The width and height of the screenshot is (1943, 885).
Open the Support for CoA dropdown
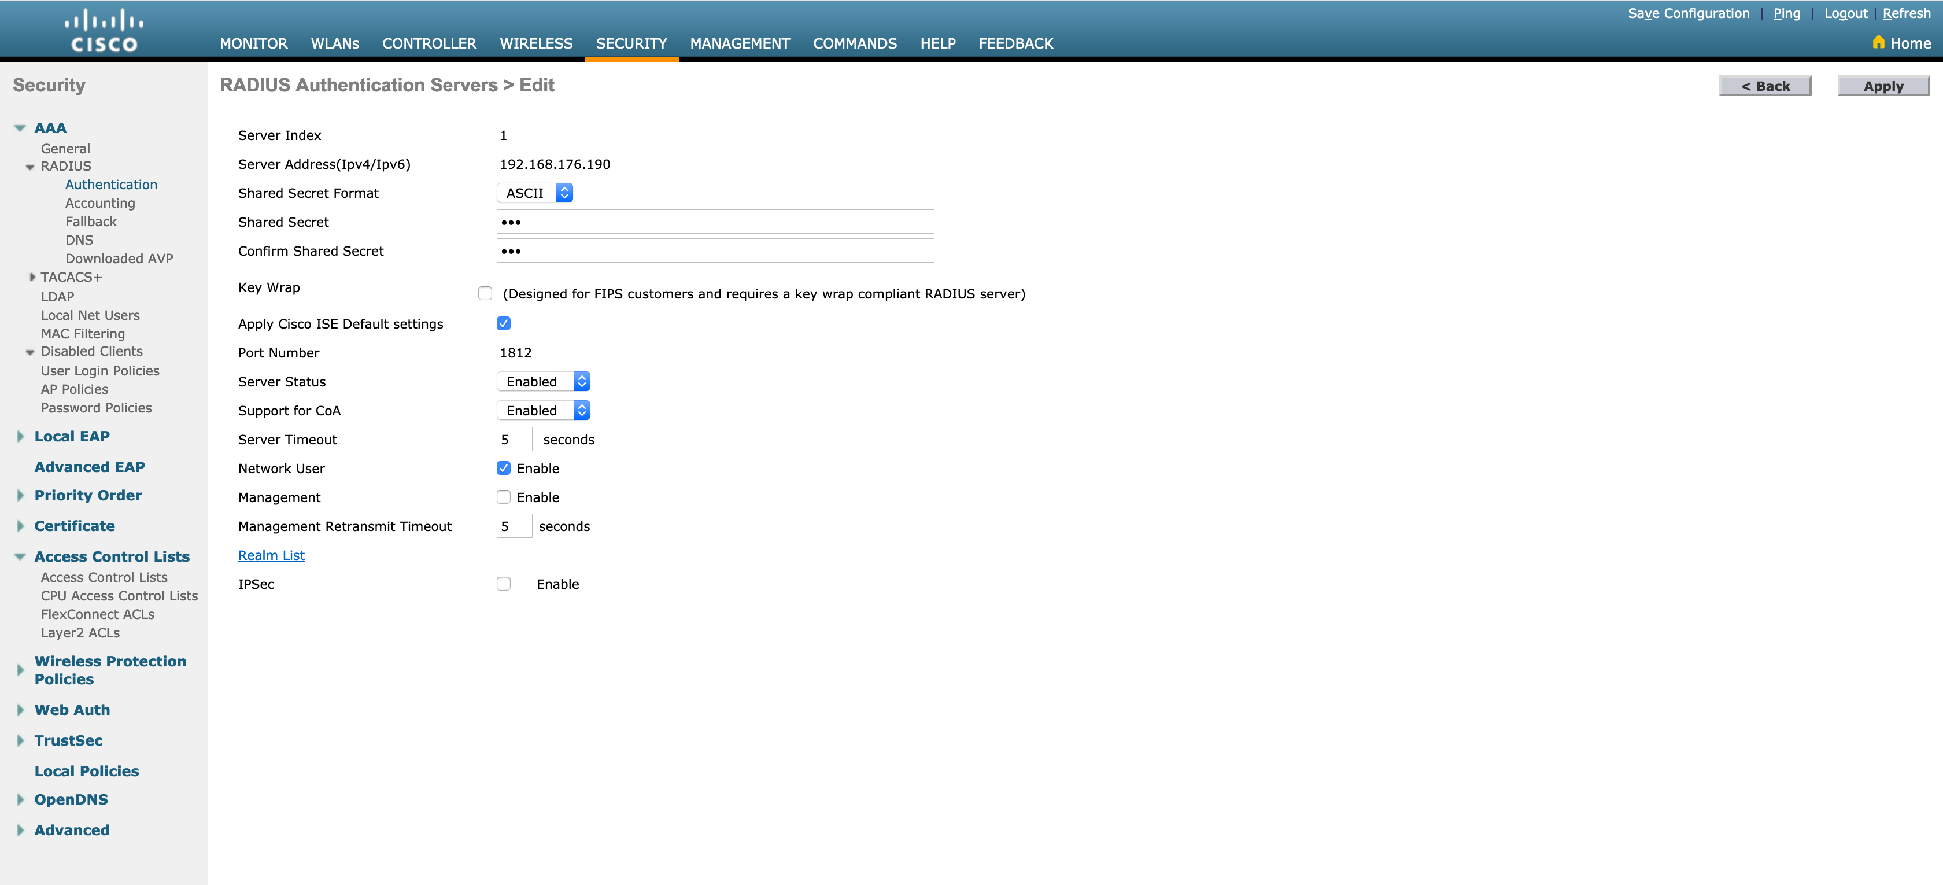click(543, 411)
